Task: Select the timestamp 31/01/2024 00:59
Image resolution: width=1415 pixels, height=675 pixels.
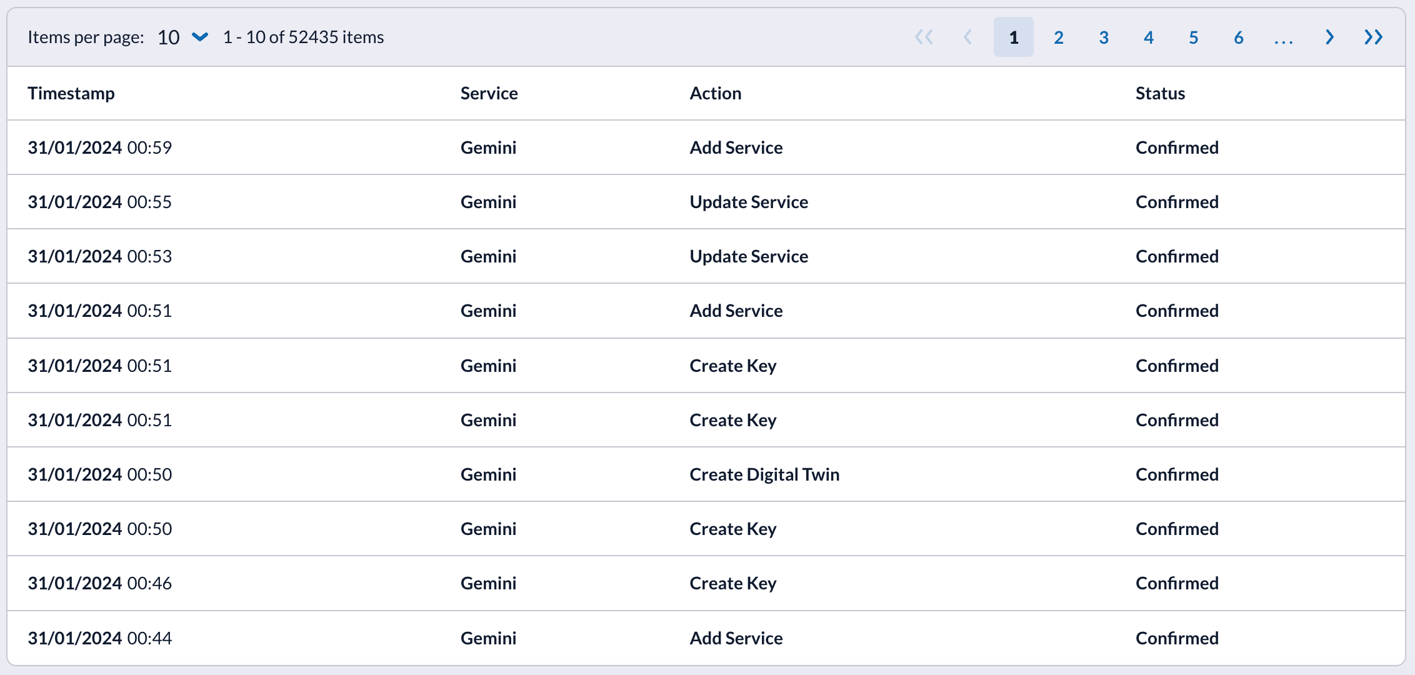Action: point(100,147)
